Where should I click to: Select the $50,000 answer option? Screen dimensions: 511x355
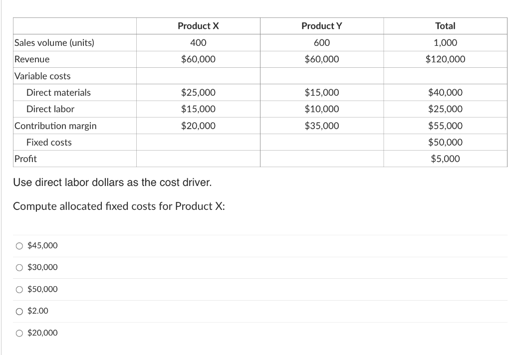pyautogui.click(x=19, y=289)
